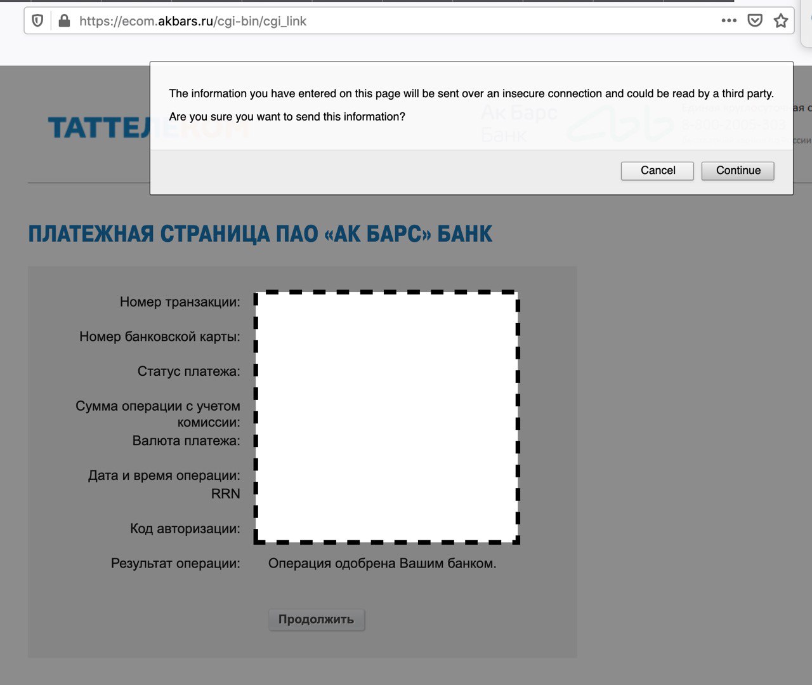Image resolution: width=812 pixels, height=685 pixels.
Task: Click the 'Номер транзакции:' label
Action: 180,302
